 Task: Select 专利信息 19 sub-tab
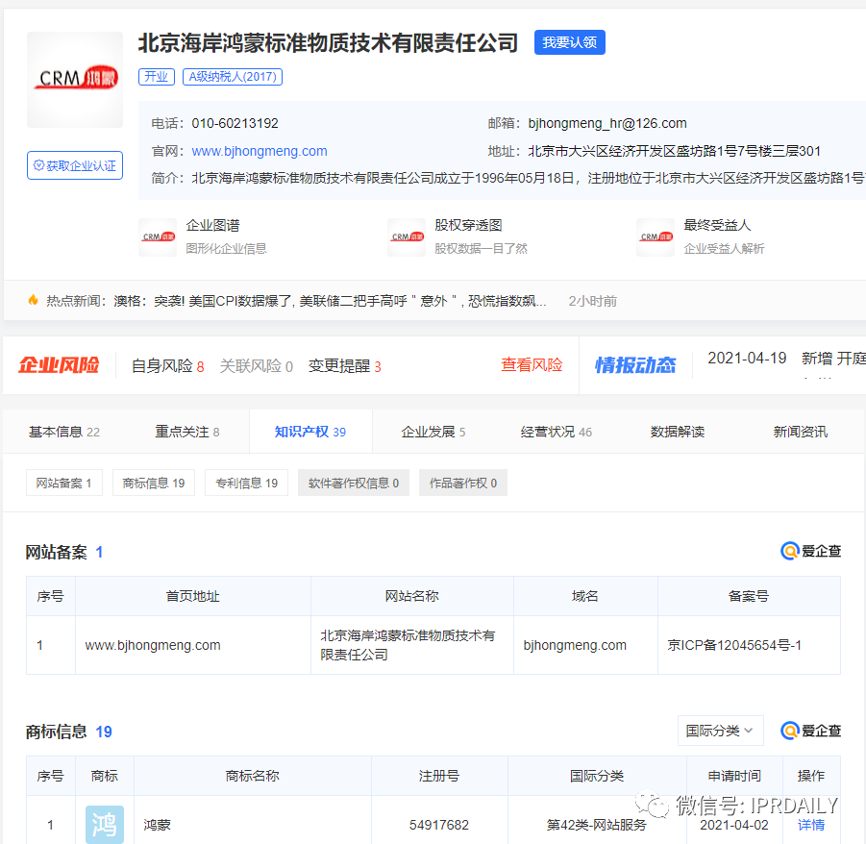tap(246, 484)
